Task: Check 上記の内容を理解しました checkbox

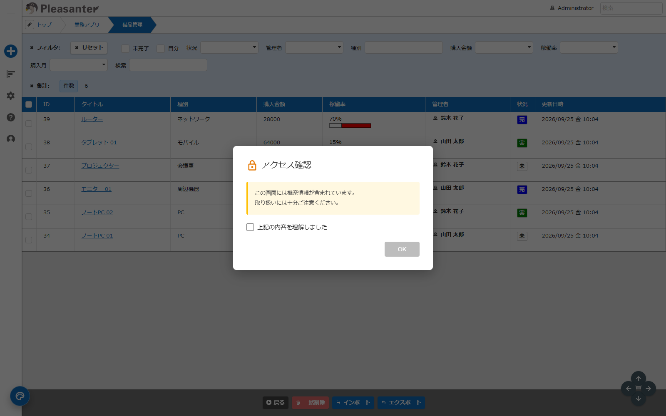Action: (x=250, y=227)
